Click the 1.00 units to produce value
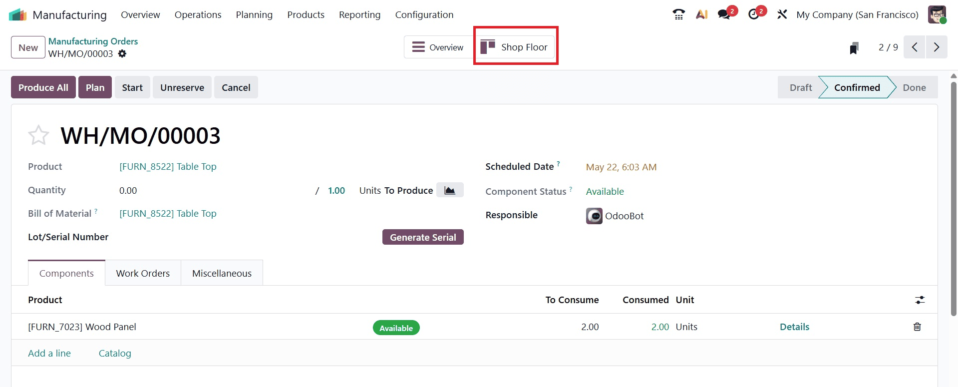Viewport: 958px width, 387px height. (x=336, y=190)
